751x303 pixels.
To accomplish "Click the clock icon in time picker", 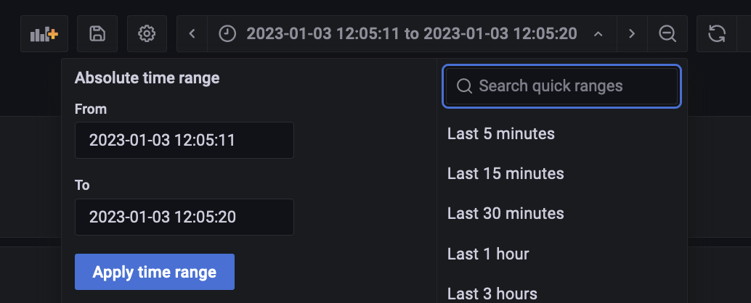I will [x=227, y=34].
